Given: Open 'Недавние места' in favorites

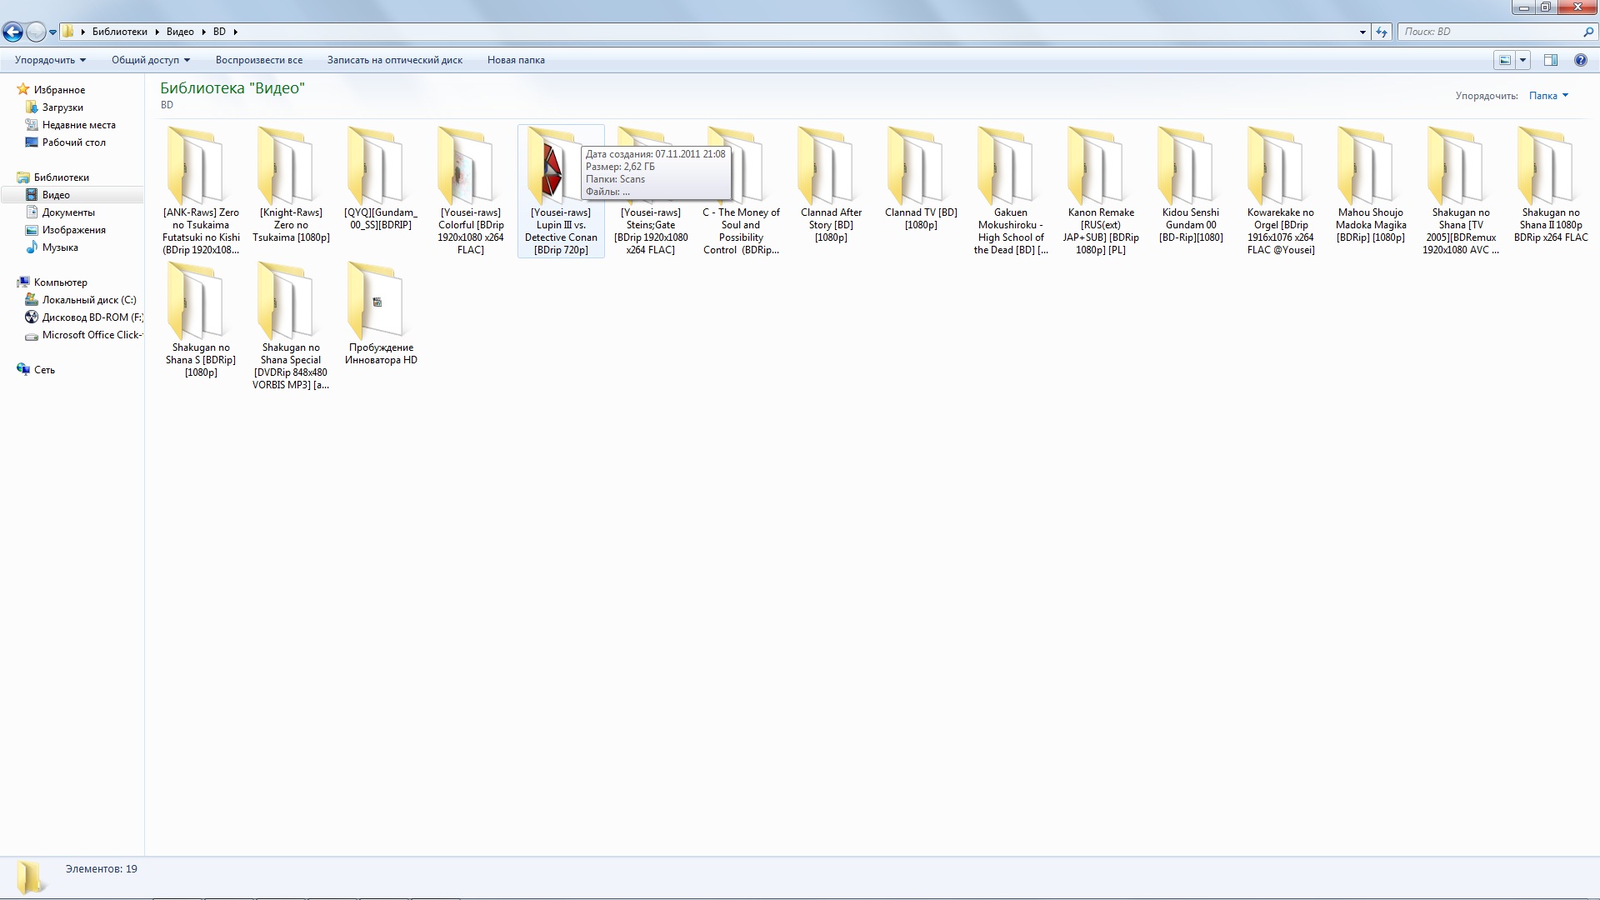Looking at the screenshot, I should click(x=78, y=125).
